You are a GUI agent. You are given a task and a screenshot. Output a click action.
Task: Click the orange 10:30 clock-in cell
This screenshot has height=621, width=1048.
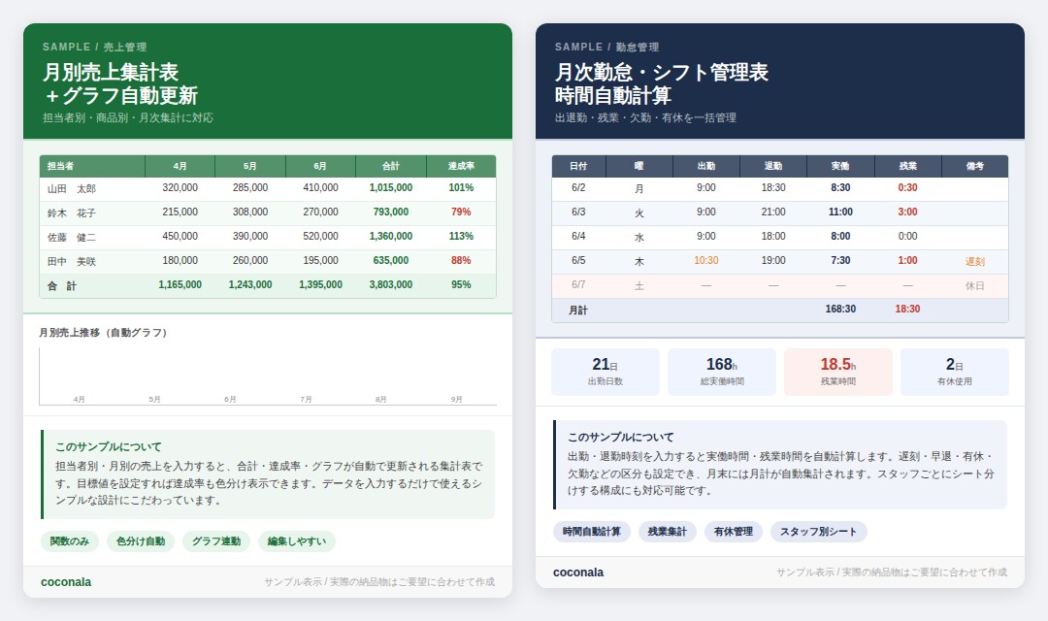(x=705, y=260)
